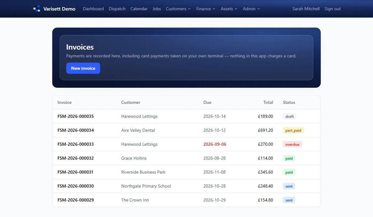Sign out of the application
Viewport: 373px width, 217px height.
point(333,9)
